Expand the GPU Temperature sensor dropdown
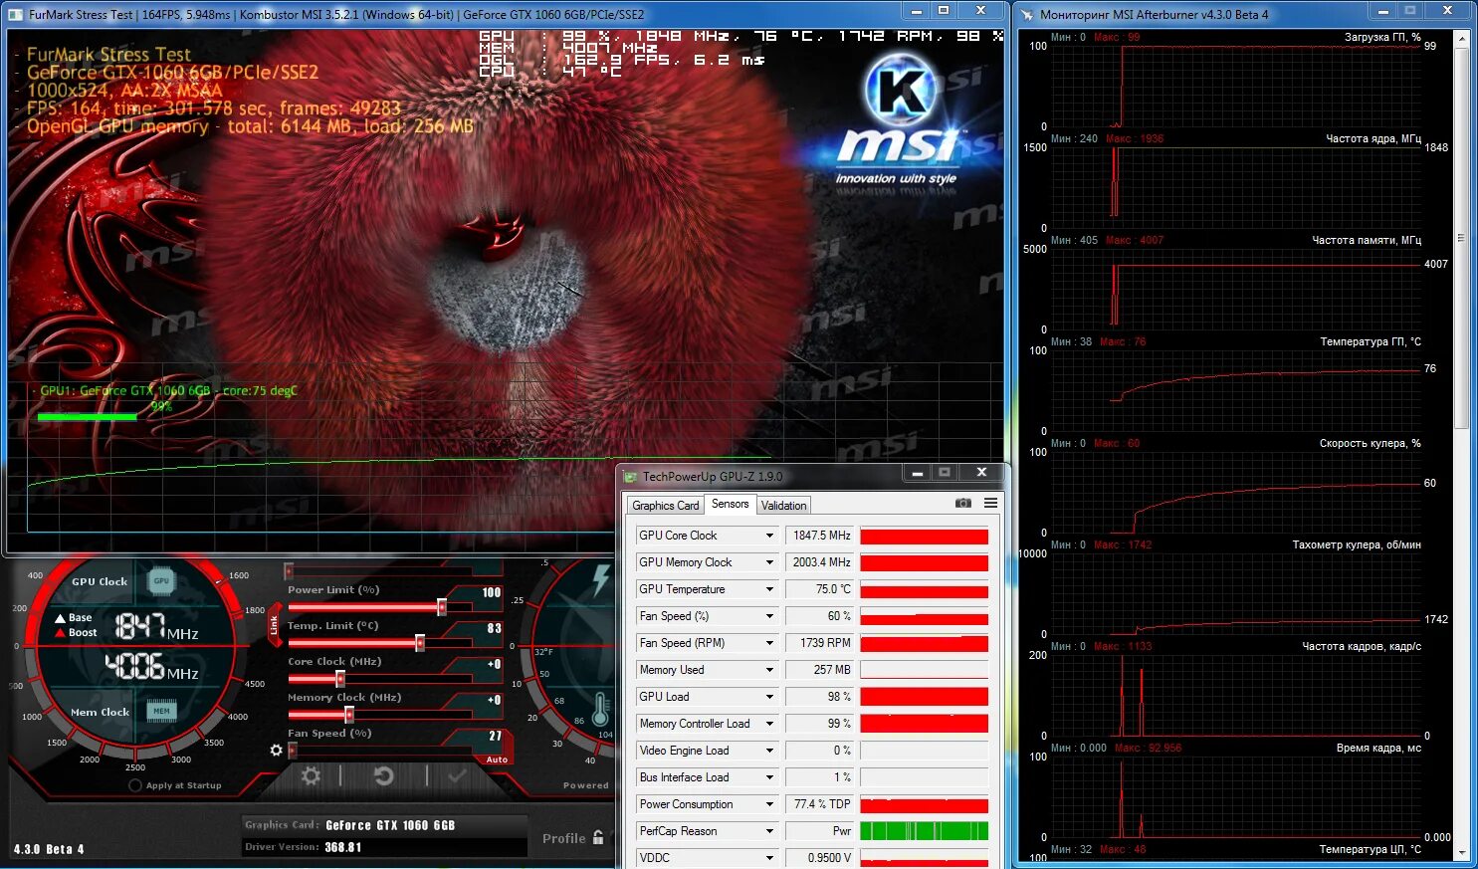Image resolution: width=1478 pixels, height=869 pixels. (x=769, y=589)
